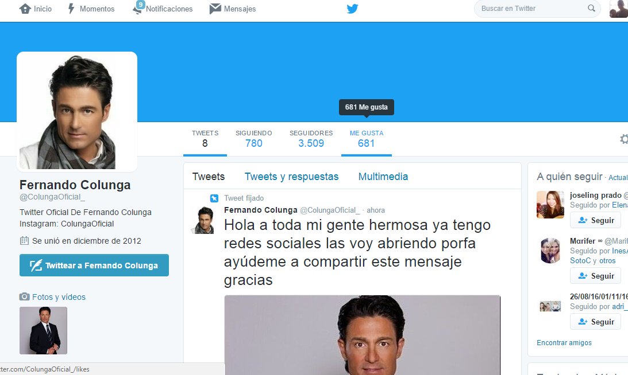The image size is (628, 375).
Task: Go to Inicio home icon
Action: 25,9
